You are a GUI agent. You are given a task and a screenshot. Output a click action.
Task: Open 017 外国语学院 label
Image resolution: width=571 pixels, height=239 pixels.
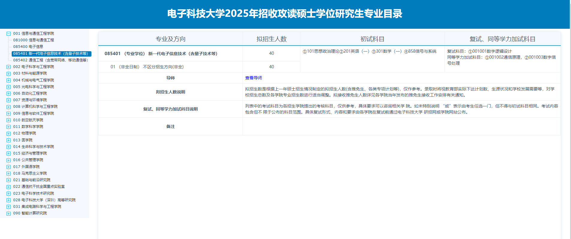26,167
